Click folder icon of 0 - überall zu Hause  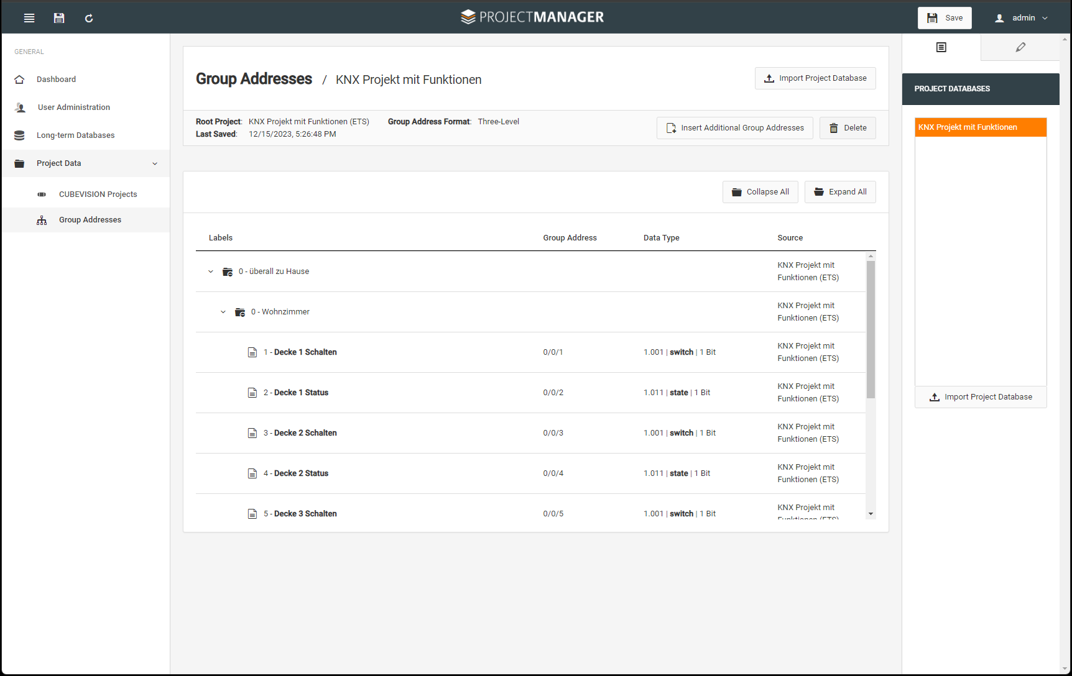(228, 272)
